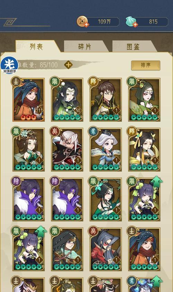The width and height of the screenshot is (173, 292).
Task: Select the red-masked fire hero card
Action: (x=106, y=249)
